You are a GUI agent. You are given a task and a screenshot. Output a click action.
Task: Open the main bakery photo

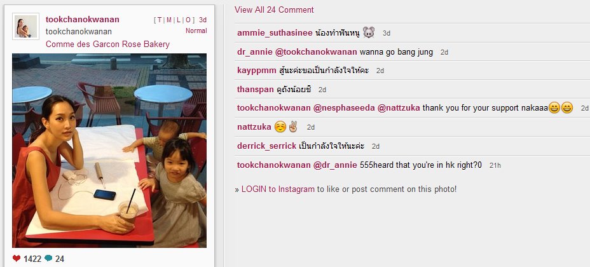[x=109, y=151]
